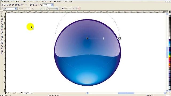Select the Eyedropper tool

coord(2,46)
